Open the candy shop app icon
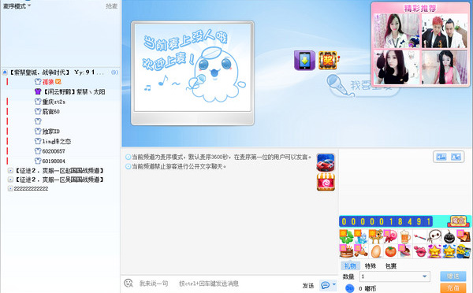Screen dimensions: 473x293 point(326,182)
